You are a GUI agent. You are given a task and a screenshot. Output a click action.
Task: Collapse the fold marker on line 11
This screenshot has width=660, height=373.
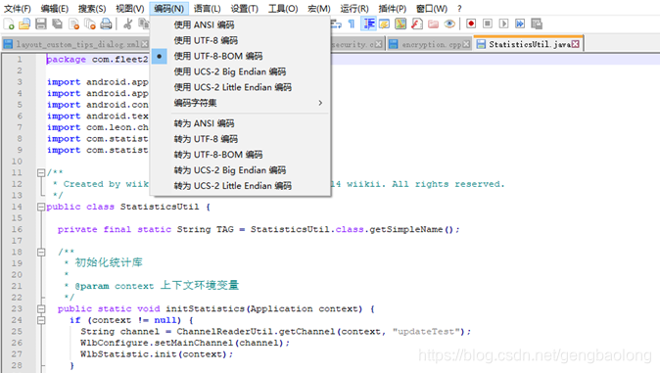pyautogui.click(x=41, y=172)
